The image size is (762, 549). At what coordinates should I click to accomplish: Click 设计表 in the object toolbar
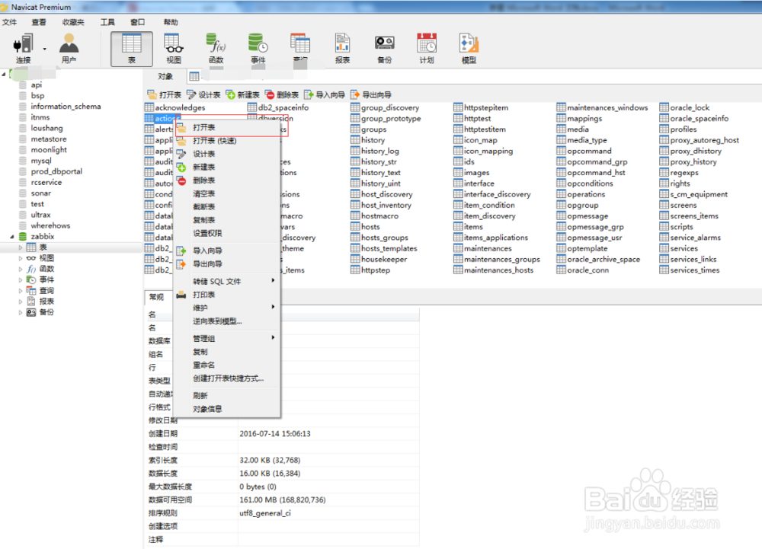(x=203, y=94)
